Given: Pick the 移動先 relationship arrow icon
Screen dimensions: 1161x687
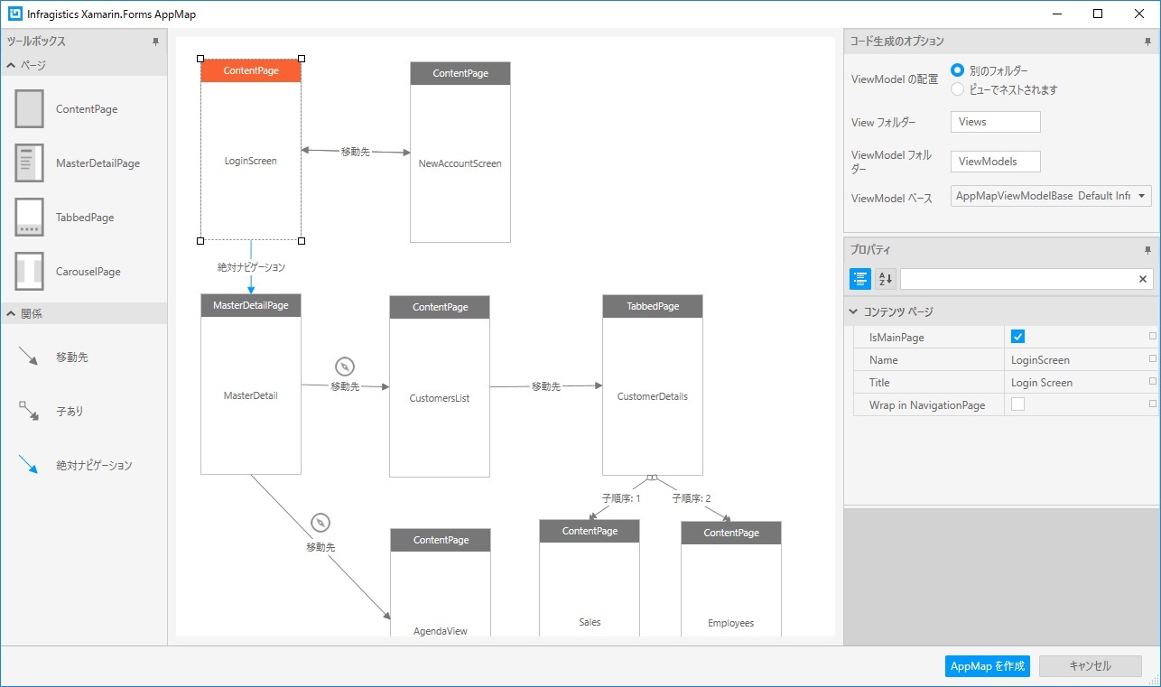Looking at the screenshot, I should [x=29, y=357].
